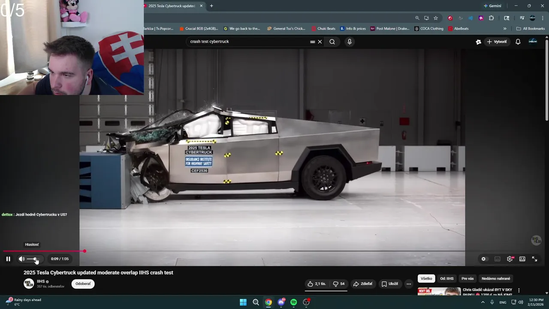The width and height of the screenshot is (549, 309).
Task: Open the YouTube account avatar menu
Action: pos(533,42)
